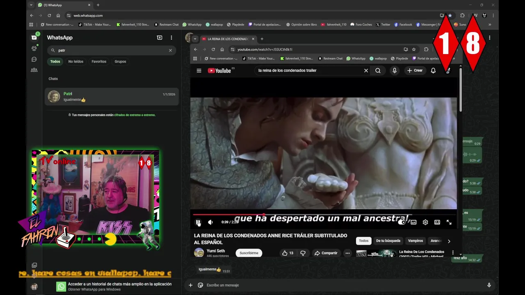
Task: Click 'Escribe un mensaje' input field
Action: click(345, 285)
